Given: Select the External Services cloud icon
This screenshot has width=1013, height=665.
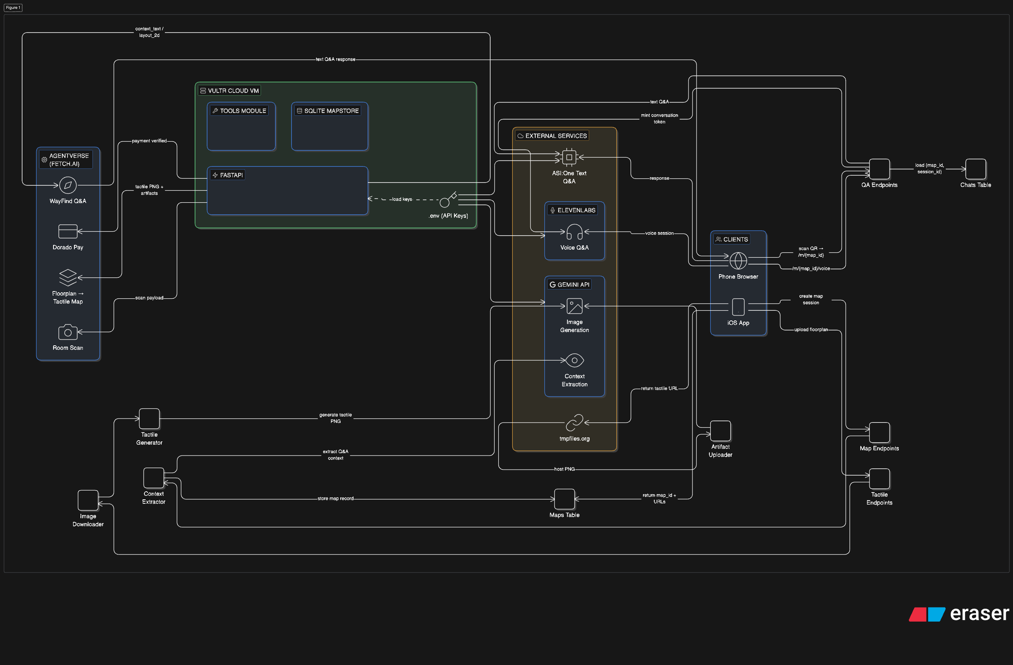Looking at the screenshot, I should 520,136.
